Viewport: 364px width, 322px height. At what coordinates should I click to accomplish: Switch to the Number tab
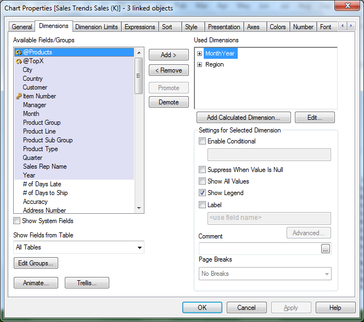303,27
